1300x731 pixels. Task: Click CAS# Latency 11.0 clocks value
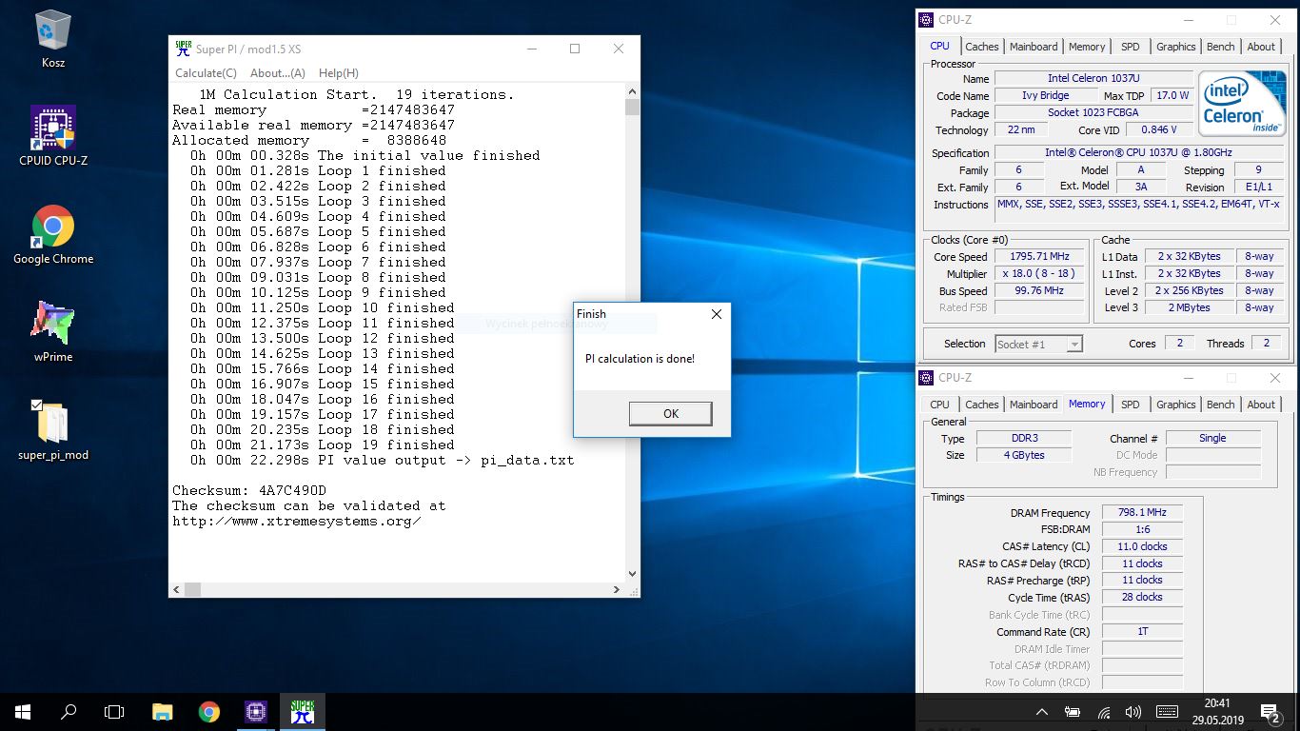point(1142,546)
